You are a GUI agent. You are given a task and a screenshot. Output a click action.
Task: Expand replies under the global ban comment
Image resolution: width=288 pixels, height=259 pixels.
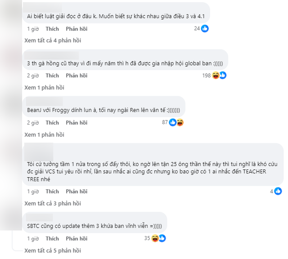44,87
